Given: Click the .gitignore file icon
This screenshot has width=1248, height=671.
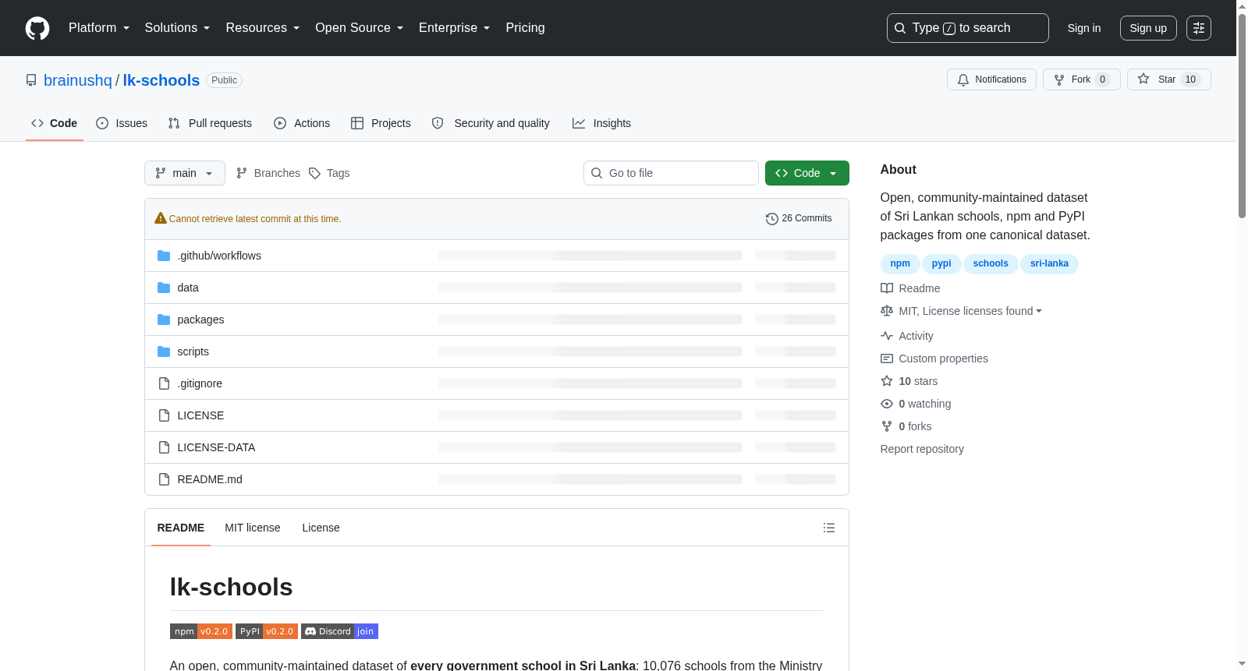Looking at the screenshot, I should pos(164,383).
